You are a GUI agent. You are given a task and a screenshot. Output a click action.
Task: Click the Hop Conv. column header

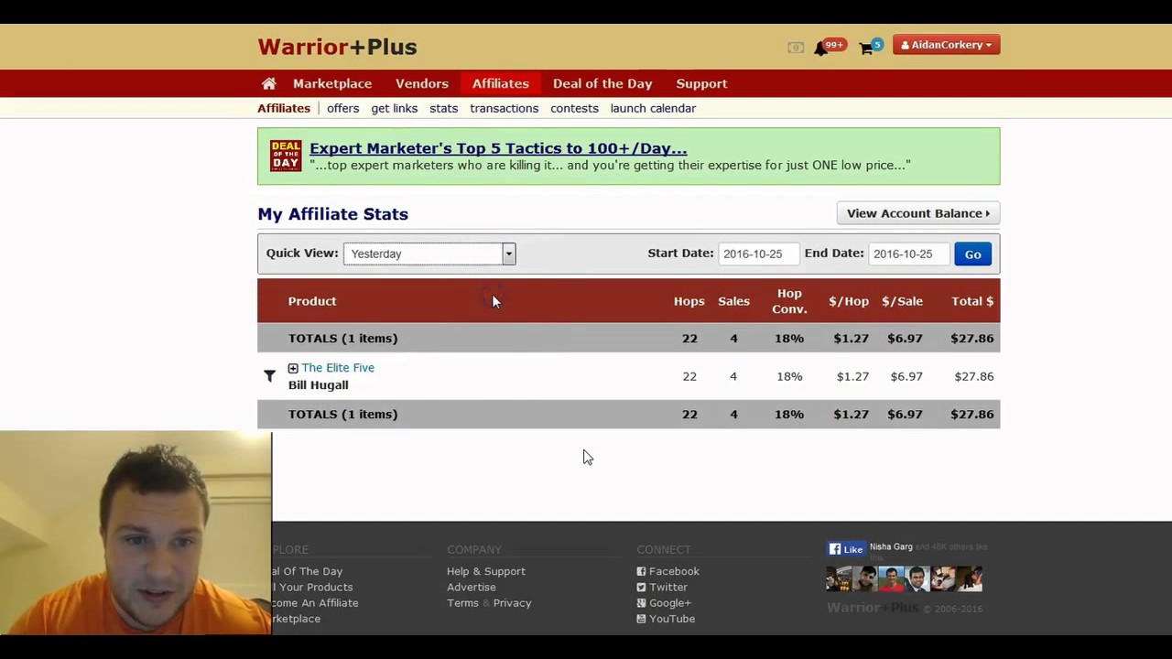click(789, 301)
